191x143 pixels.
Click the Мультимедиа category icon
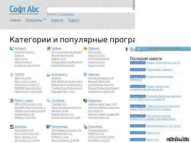coord(49,127)
